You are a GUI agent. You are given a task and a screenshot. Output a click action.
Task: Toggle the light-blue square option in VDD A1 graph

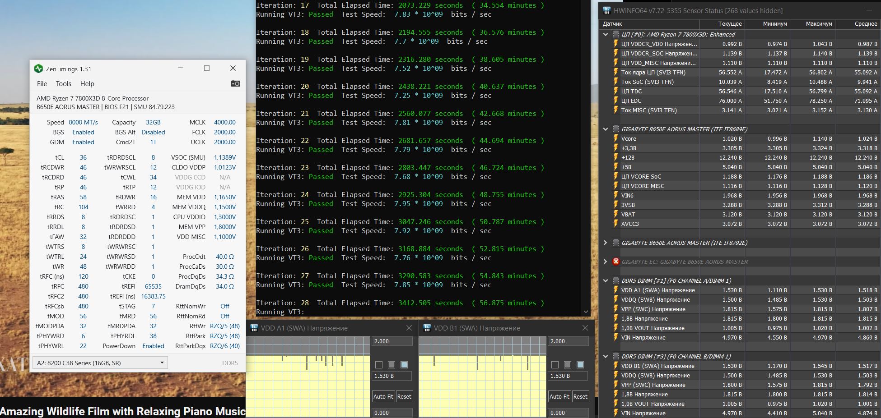404,365
